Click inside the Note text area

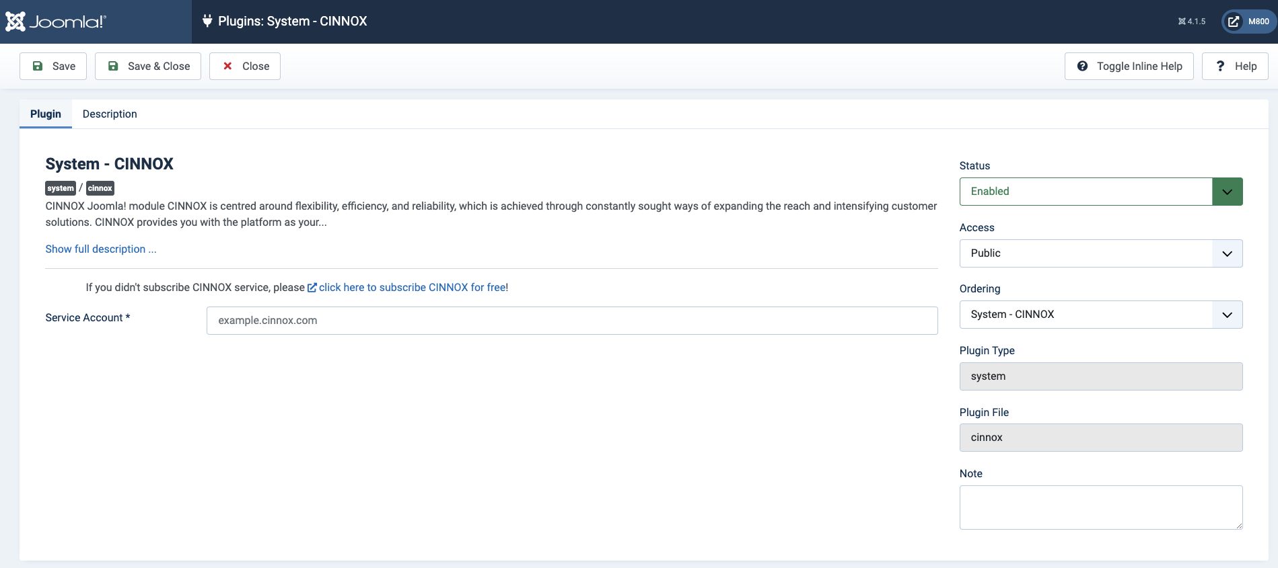[x=1100, y=508]
